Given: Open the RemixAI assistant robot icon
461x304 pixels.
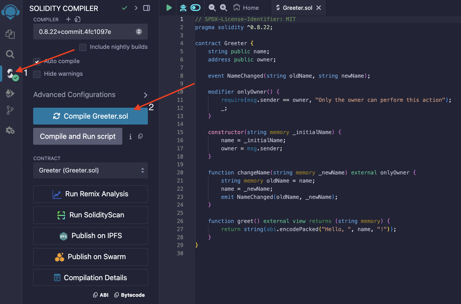Looking at the screenshot, I should 183,8.
